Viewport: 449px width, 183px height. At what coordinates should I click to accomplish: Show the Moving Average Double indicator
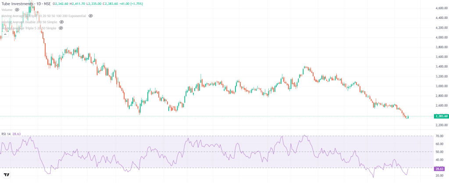click(61, 22)
